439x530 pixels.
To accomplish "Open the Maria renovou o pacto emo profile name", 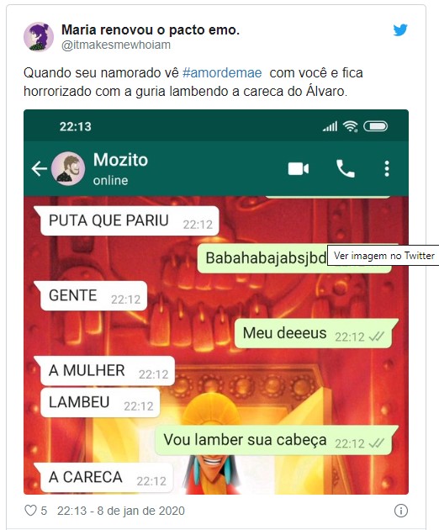I will (151, 29).
